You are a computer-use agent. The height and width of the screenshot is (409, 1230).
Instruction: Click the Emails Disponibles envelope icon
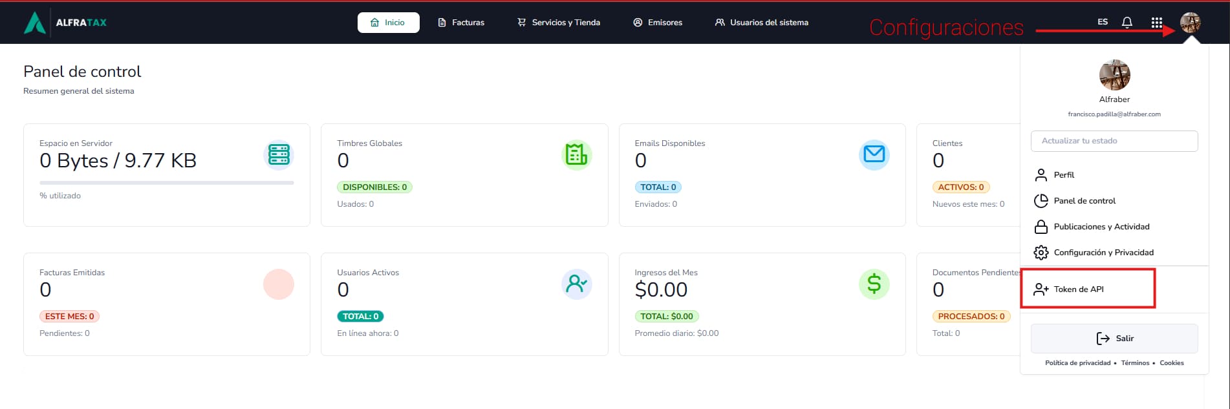874,155
